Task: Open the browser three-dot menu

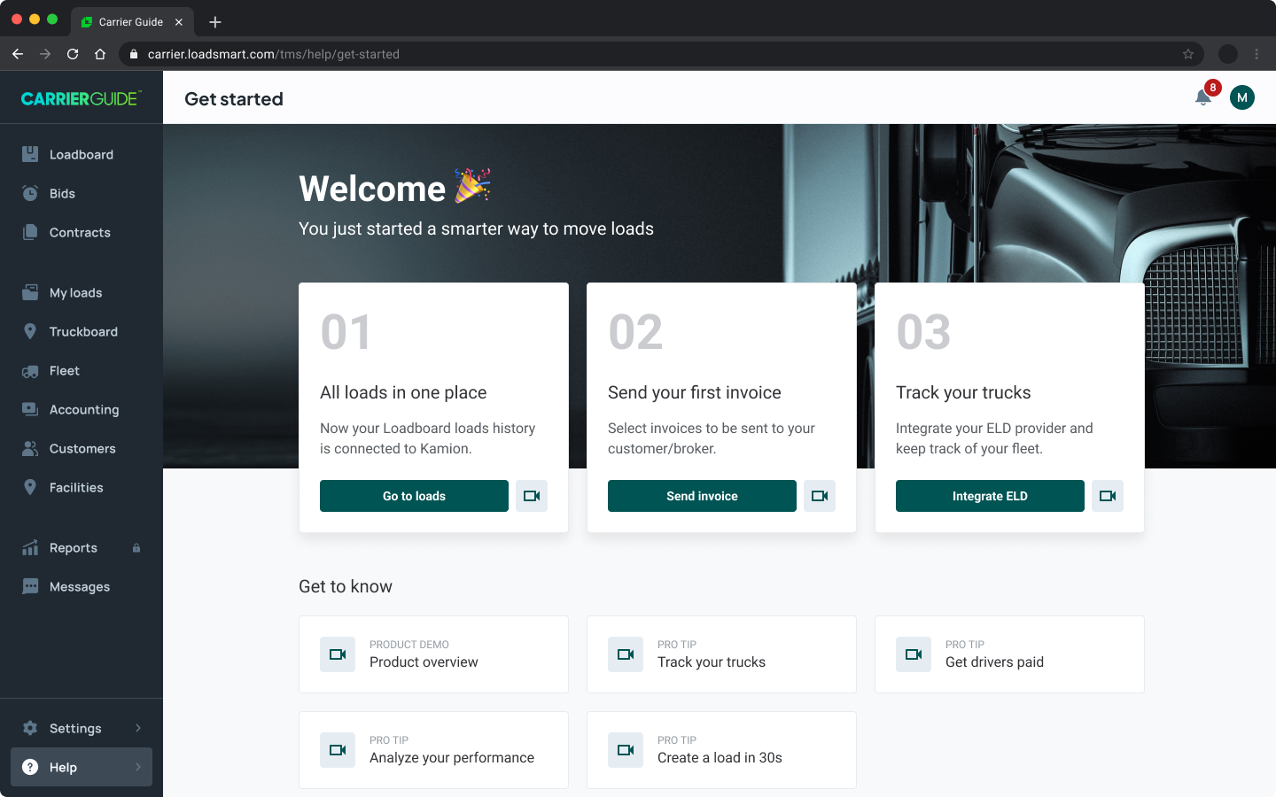Action: tap(1257, 54)
